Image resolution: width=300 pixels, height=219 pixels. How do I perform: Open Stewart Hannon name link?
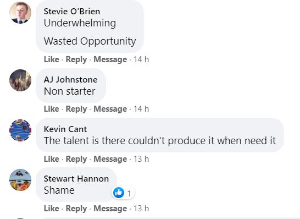point(76,179)
